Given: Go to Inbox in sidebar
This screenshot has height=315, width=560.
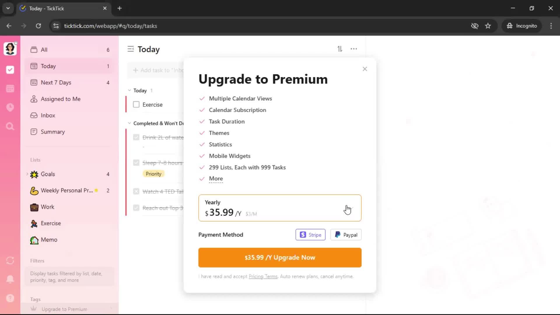Looking at the screenshot, I should pyautogui.click(x=48, y=115).
